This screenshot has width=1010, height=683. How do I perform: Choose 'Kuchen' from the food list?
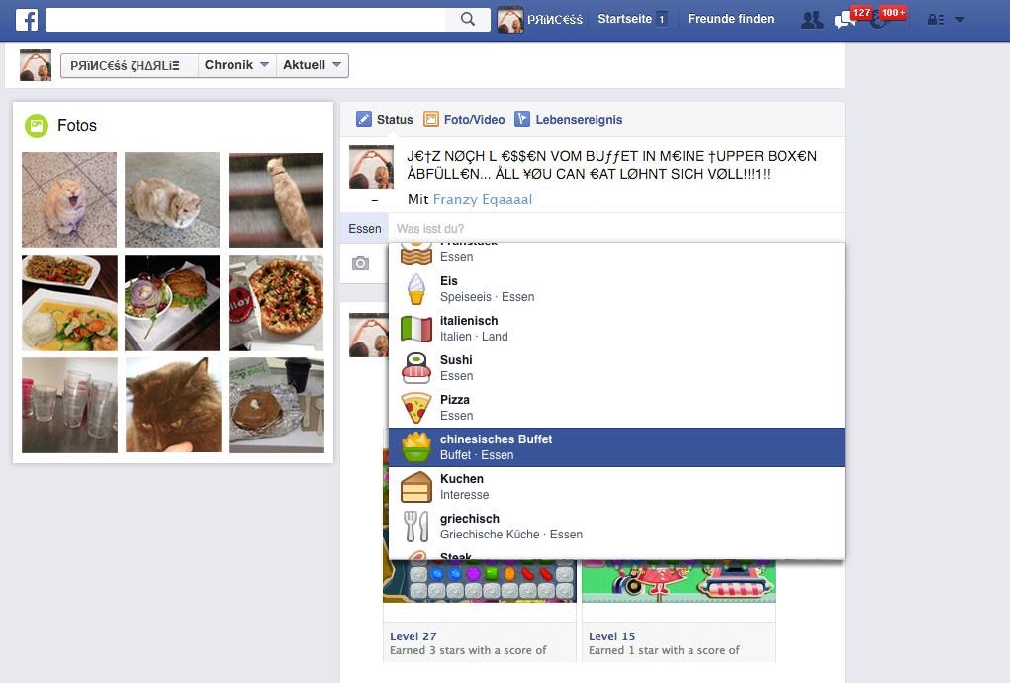[616, 487]
